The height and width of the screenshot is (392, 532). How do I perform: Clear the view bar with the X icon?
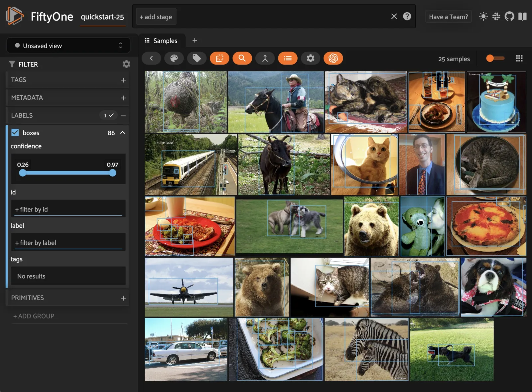(394, 16)
